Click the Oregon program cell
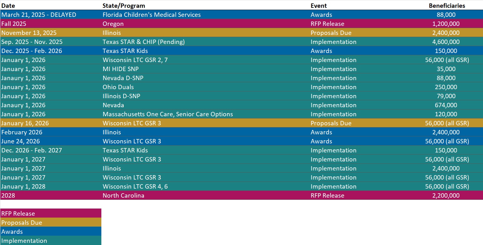483x245 pixels. [x=113, y=24]
